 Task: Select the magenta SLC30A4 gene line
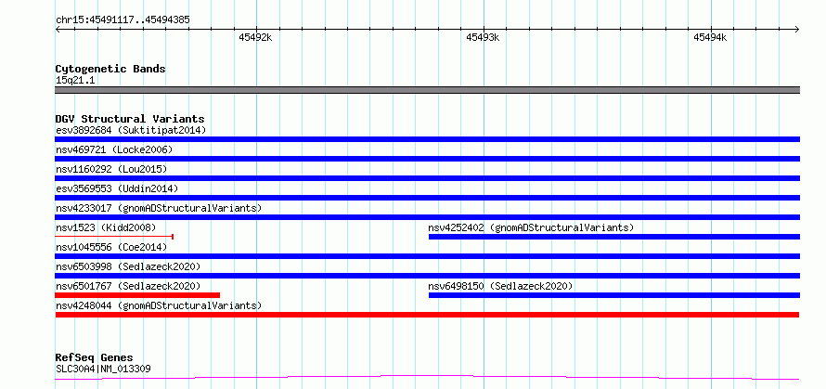click(427, 378)
